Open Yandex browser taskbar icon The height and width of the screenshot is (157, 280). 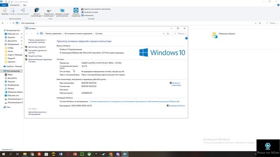tap(39, 154)
